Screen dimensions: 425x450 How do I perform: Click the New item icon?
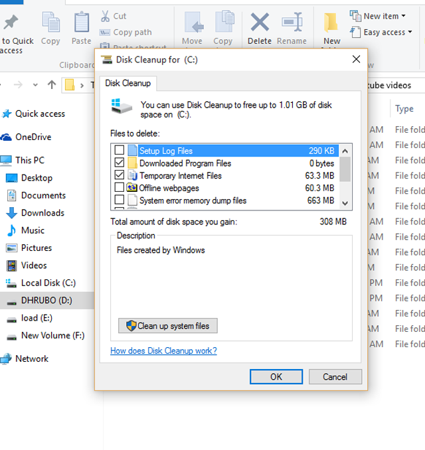coord(355,16)
